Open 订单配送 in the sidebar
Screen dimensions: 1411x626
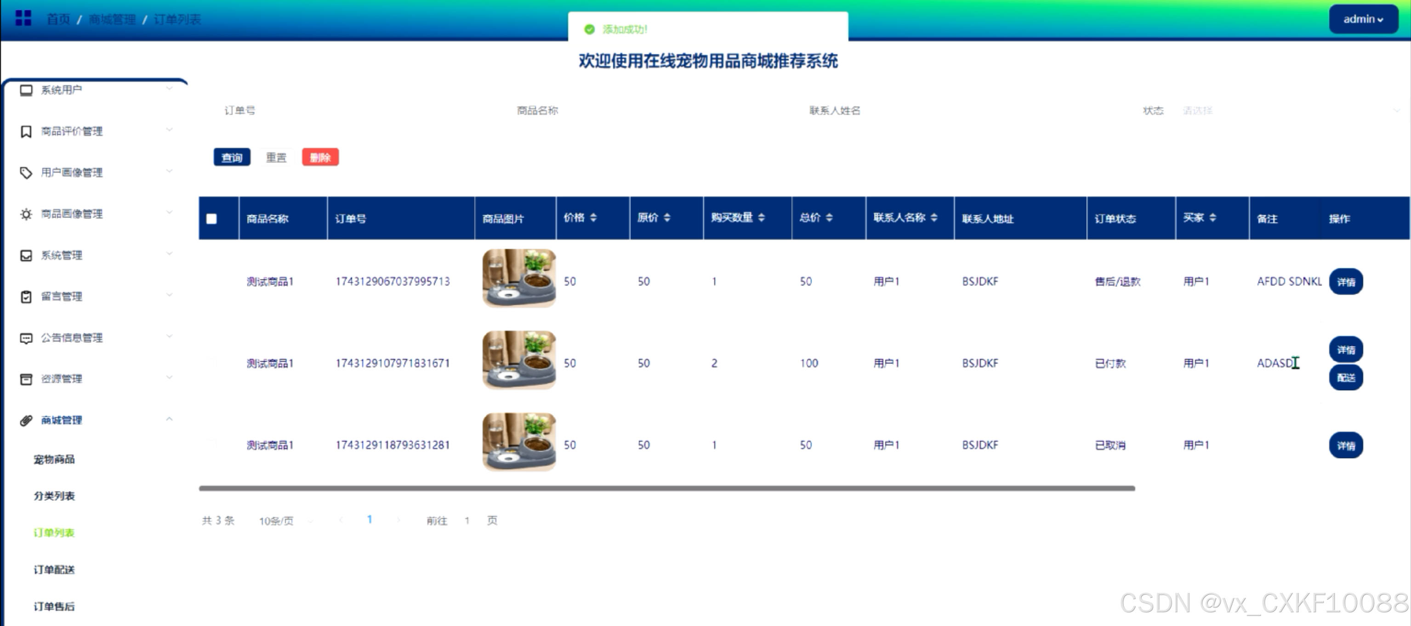pyautogui.click(x=54, y=570)
